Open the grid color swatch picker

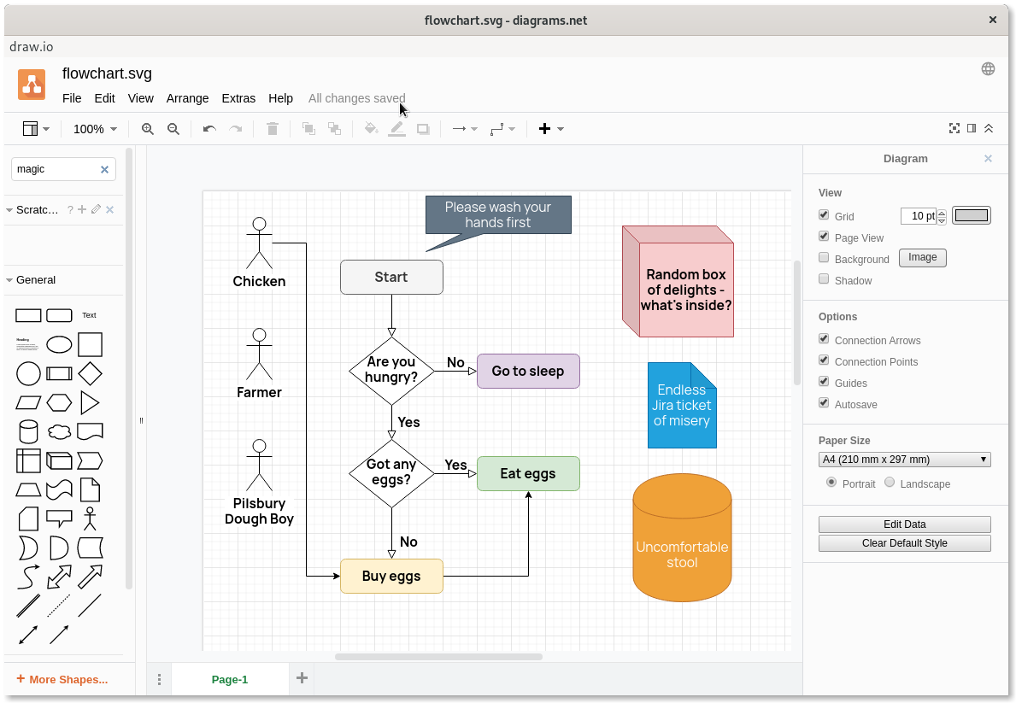(x=971, y=215)
